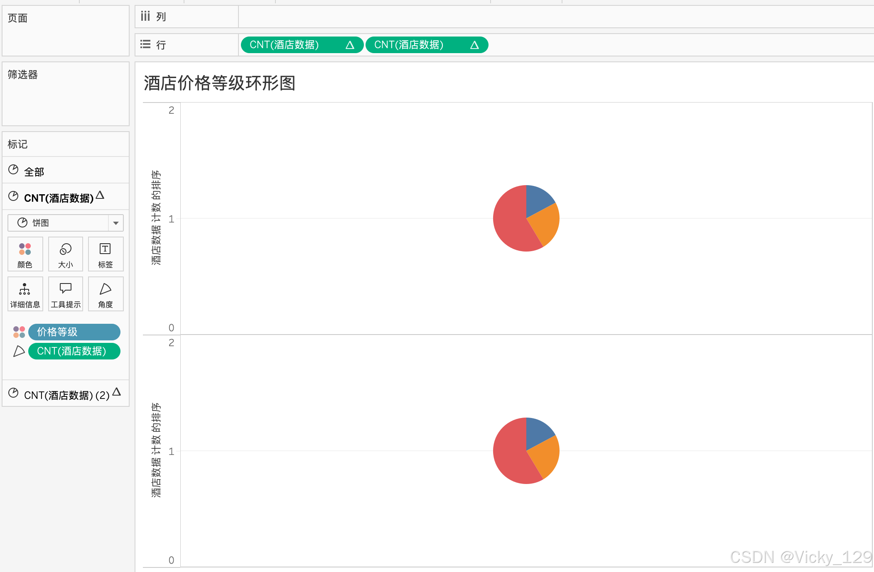Open the Color (颜色) marks card
This screenshot has width=874, height=572.
pyautogui.click(x=25, y=254)
